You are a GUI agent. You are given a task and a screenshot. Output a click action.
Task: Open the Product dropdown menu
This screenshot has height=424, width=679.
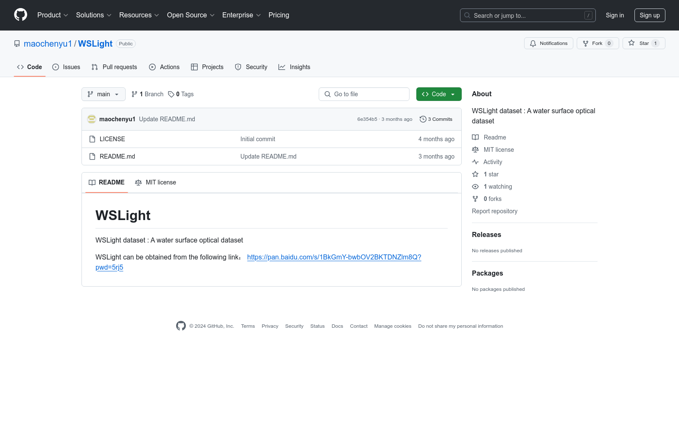[x=53, y=15]
